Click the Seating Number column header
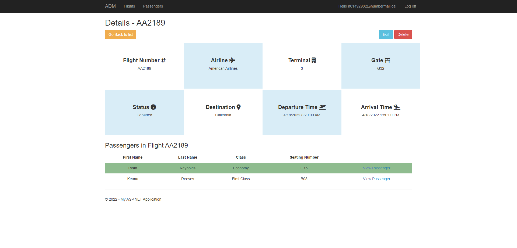Image resolution: width=517 pixels, height=248 pixels. [x=304, y=157]
